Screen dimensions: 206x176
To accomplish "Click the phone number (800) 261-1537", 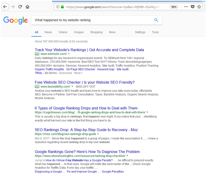I will tap(85, 86).
